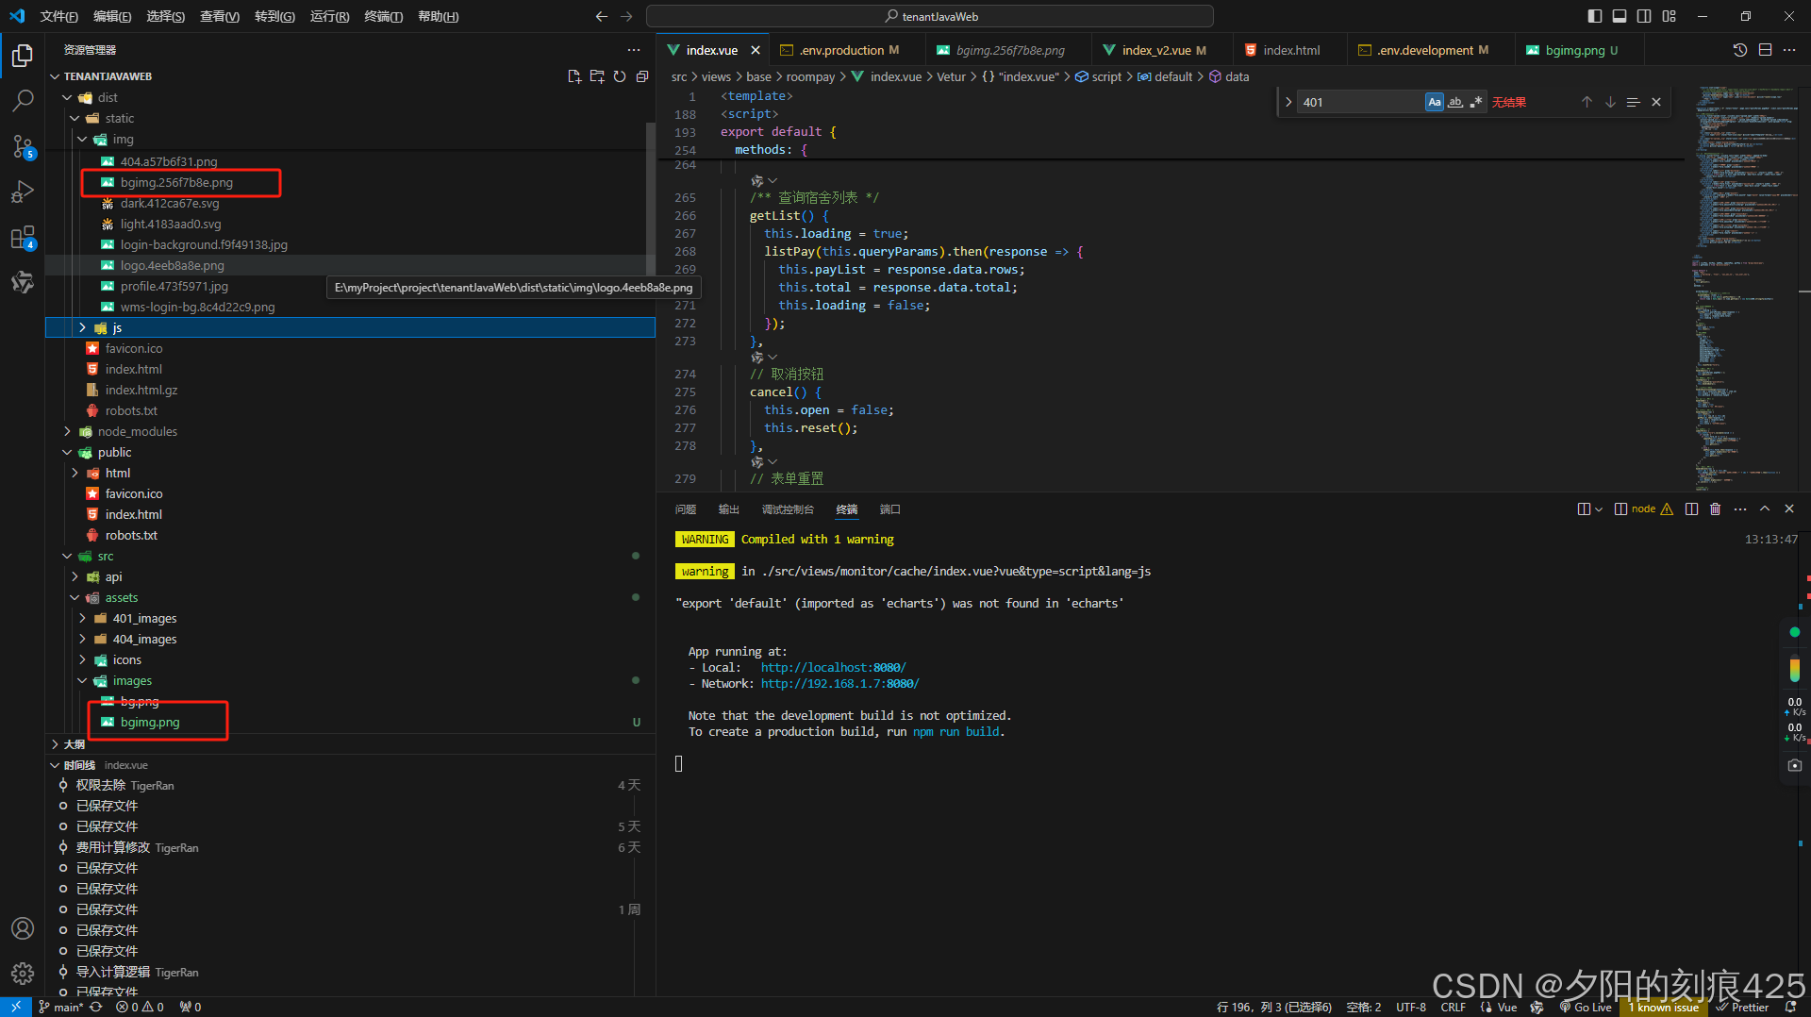The height and width of the screenshot is (1017, 1811).
Task: Click Go Live in status bar
Action: point(1586,1007)
